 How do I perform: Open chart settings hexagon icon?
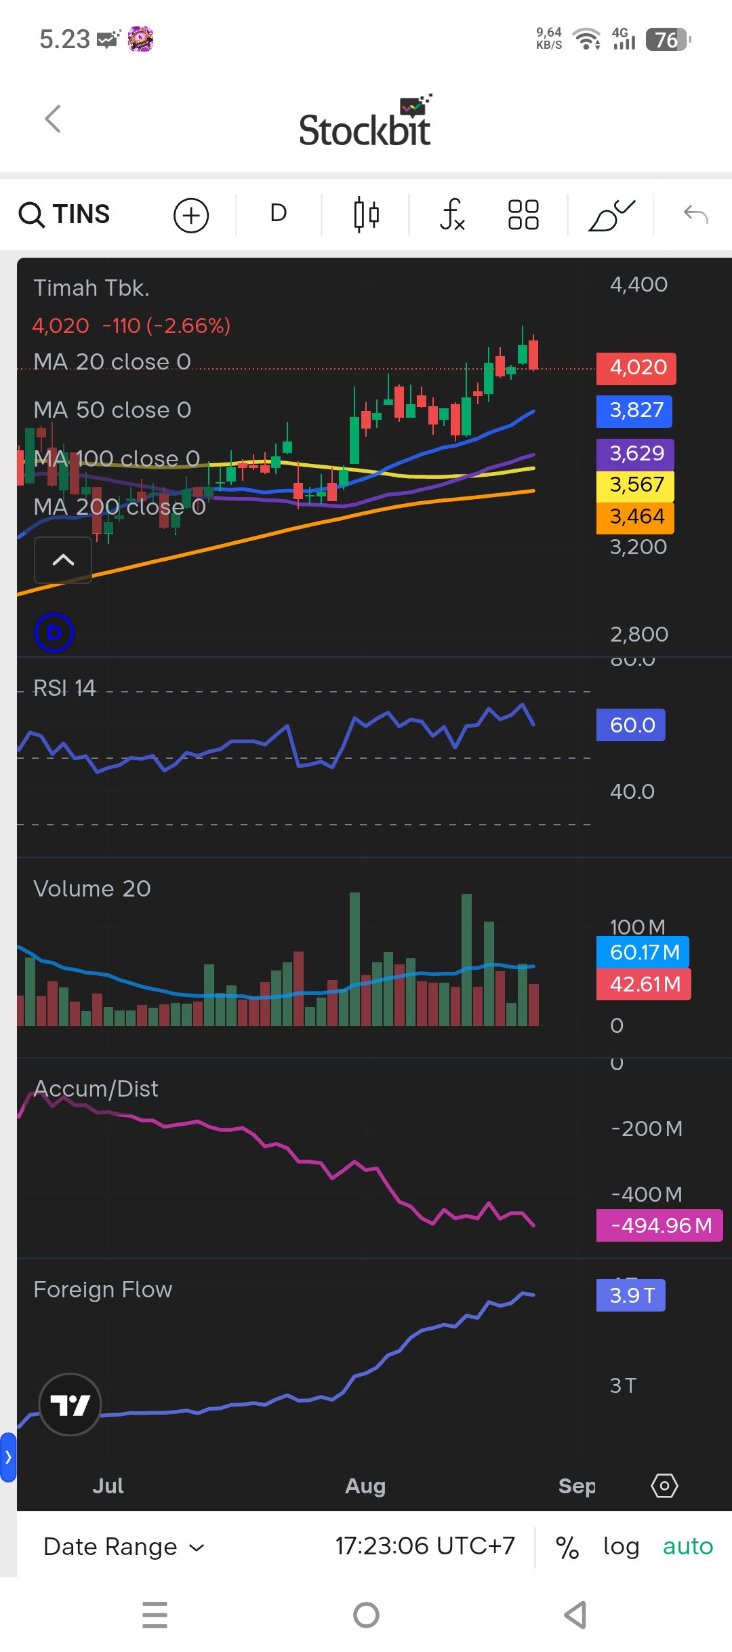664,1486
